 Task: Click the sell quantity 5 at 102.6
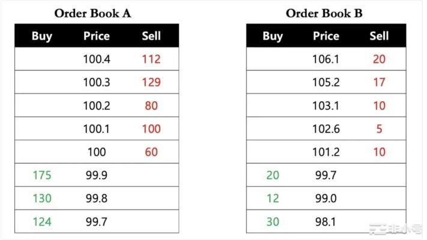click(x=379, y=129)
